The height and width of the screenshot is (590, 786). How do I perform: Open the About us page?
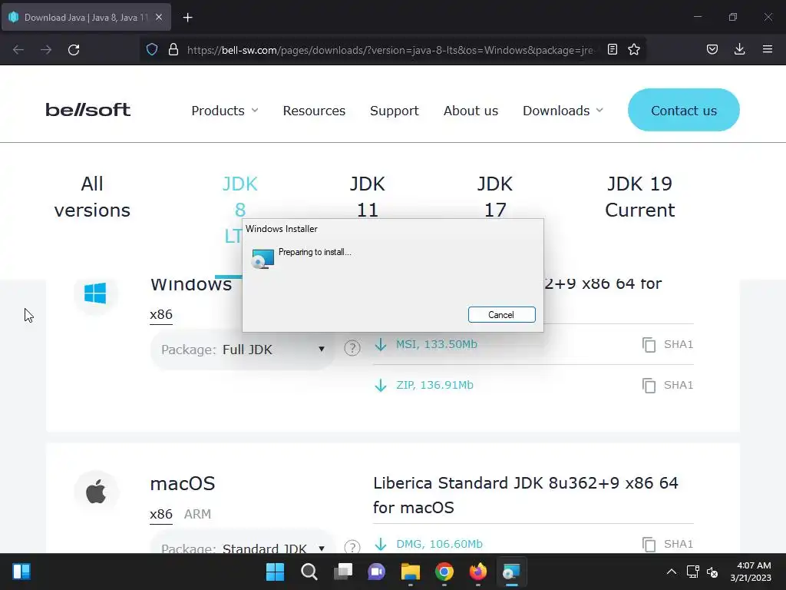tap(471, 111)
